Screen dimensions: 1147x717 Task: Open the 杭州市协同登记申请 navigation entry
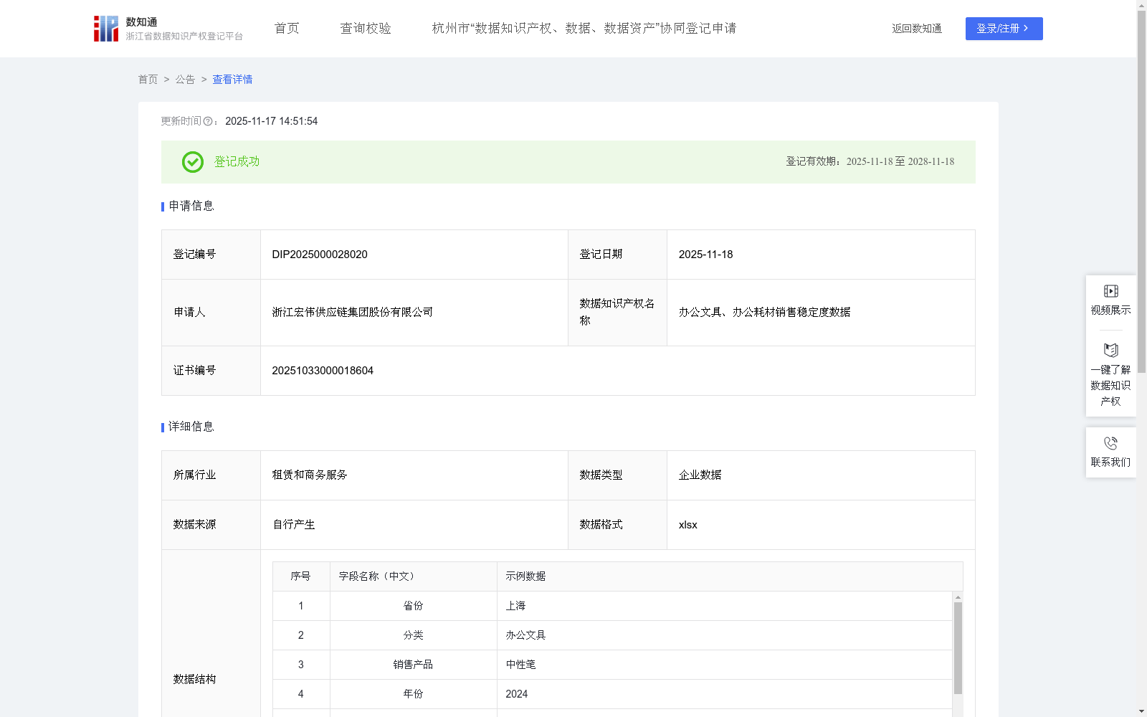585,28
